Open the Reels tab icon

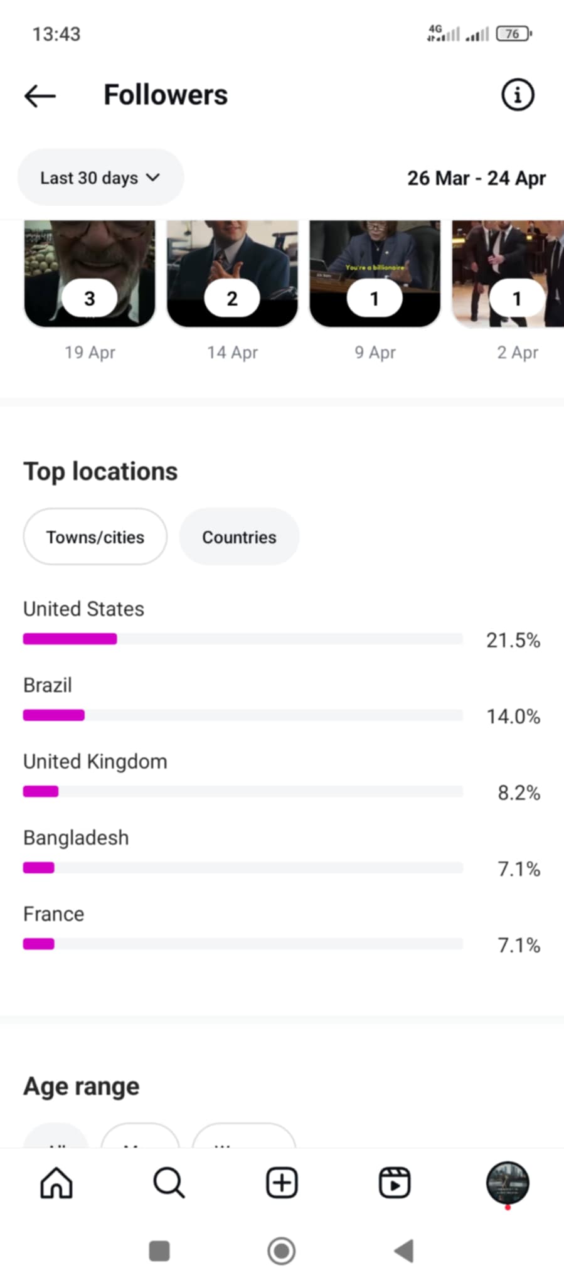(x=395, y=1183)
